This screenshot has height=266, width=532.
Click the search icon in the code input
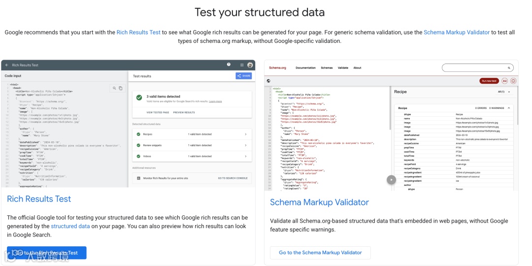pyautogui.click(x=114, y=88)
